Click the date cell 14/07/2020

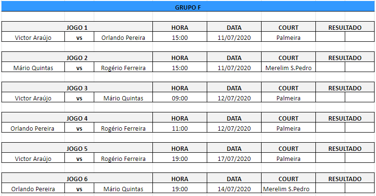tap(234, 189)
